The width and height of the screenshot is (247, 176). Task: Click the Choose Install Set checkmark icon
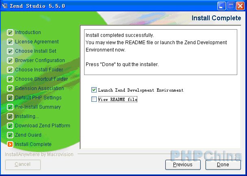point(10,51)
